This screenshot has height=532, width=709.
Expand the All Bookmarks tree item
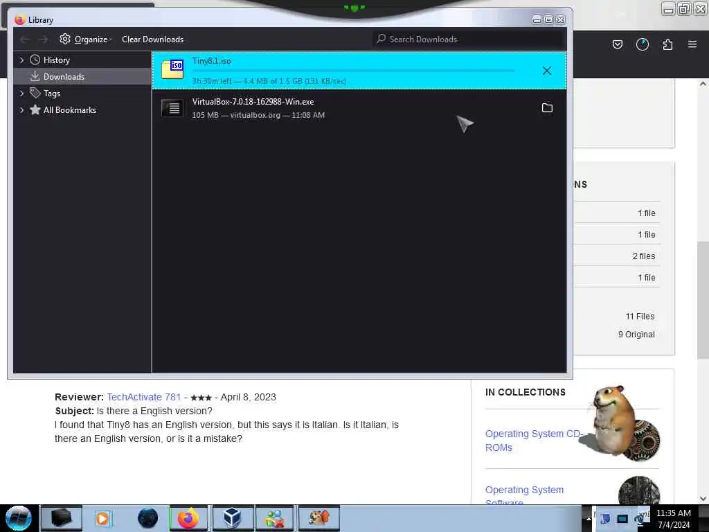(21, 110)
